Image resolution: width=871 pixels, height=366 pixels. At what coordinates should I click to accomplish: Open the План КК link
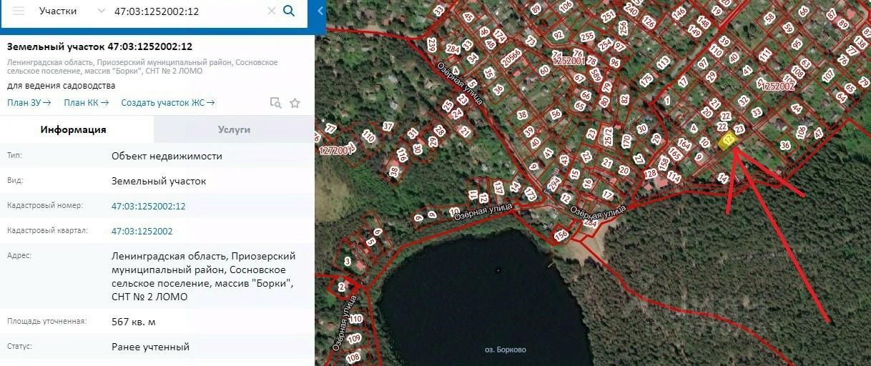(x=86, y=103)
